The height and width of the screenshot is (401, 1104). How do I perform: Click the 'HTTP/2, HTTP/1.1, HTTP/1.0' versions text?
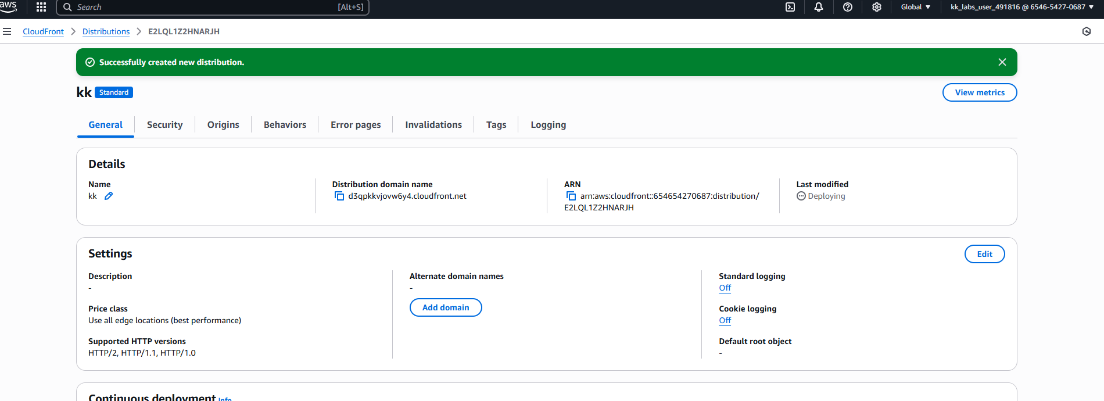click(x=142, y=353)
